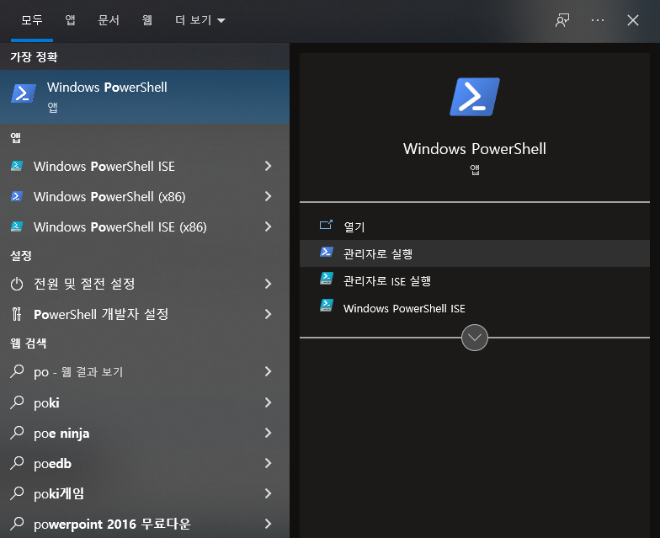Switch to the 앱 tab
Image resolution: width=660 pixels, height=538 pixels.
click(x=71, y=20)
